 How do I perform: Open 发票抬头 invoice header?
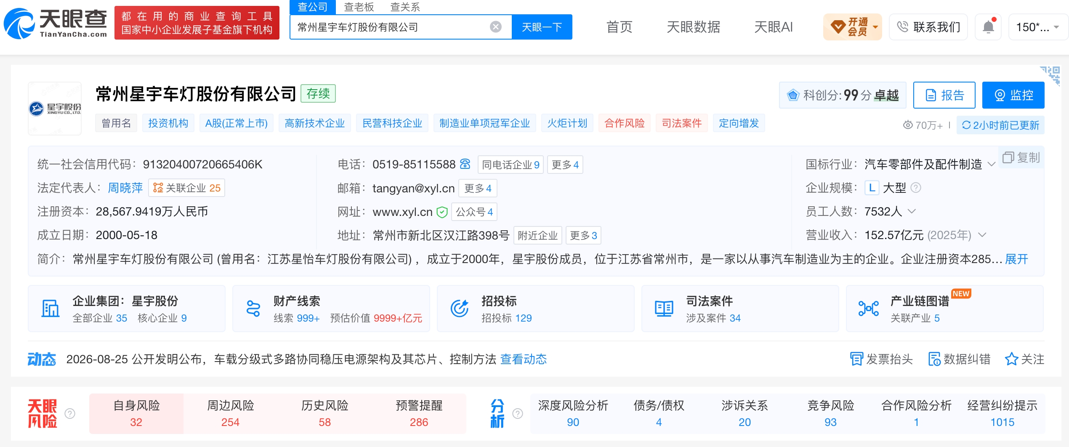pyautogui.click(x=881, y=359)
